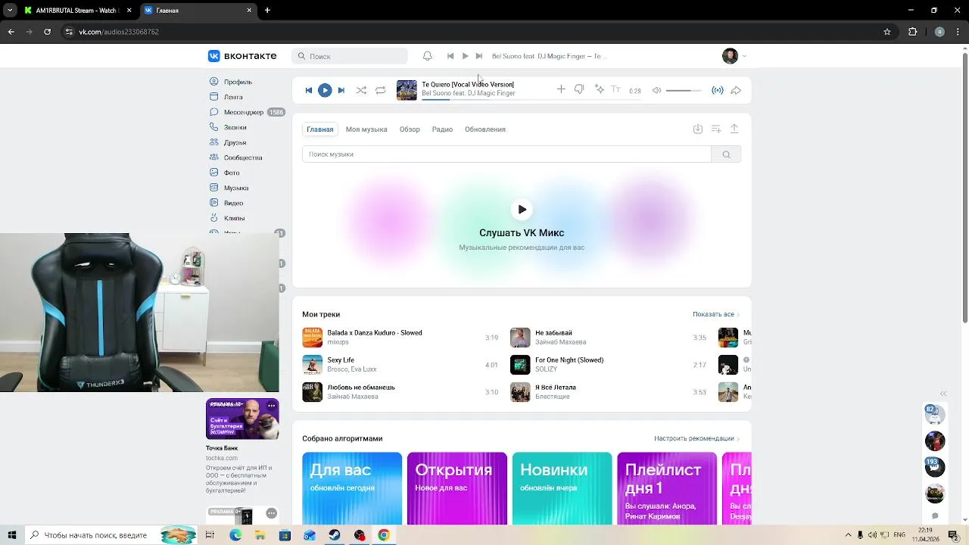
Task: Pause the main player track
Action: [x=325, y=90]
